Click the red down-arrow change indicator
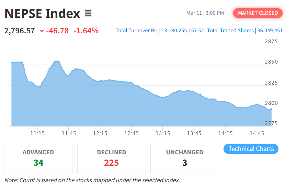286x187 pixels. [x=42, y=31]
